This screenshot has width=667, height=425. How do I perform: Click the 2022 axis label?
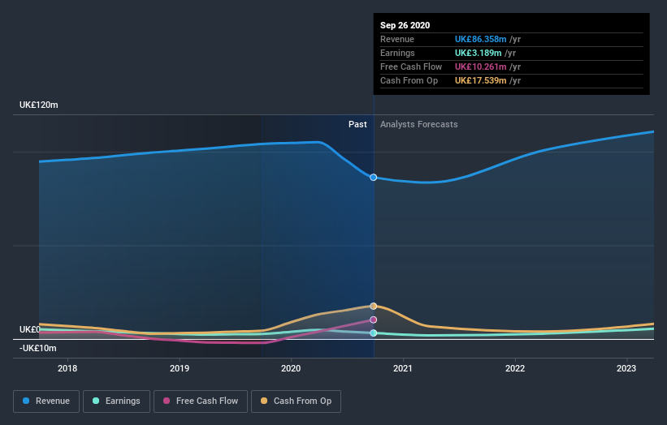coord(515,368)
